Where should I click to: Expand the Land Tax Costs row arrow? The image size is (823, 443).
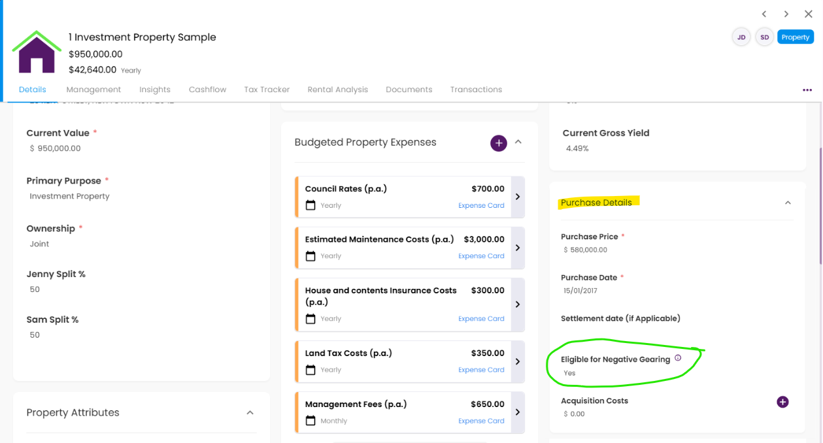click(x=518, y=361)
